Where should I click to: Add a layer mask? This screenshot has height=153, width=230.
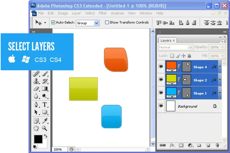point(181,145)
